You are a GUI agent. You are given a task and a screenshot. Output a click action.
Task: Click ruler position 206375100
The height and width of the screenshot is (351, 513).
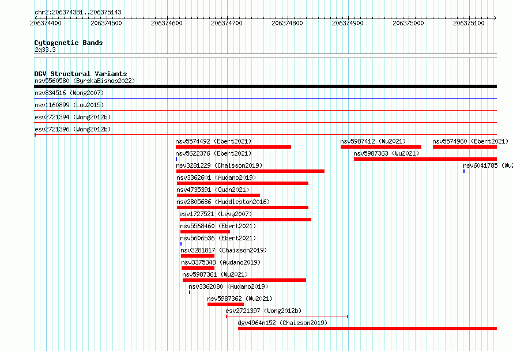click(469, 23)
